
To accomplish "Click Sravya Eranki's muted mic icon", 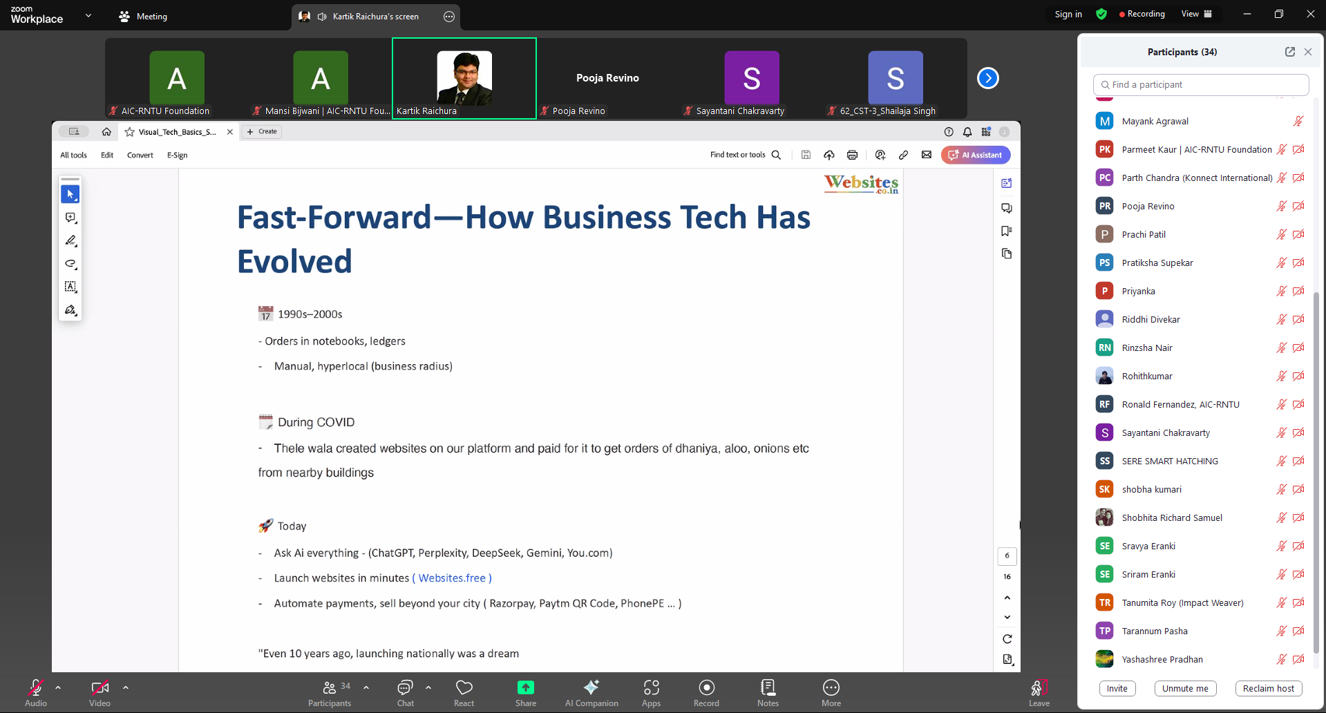I will tap(1281, 546).
